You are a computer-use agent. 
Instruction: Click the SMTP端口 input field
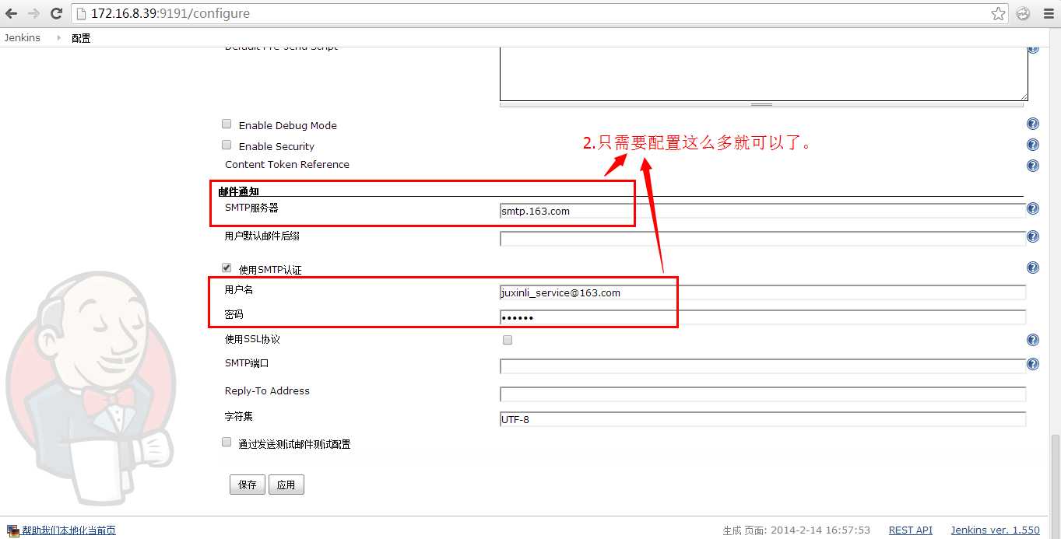[763, 366]
